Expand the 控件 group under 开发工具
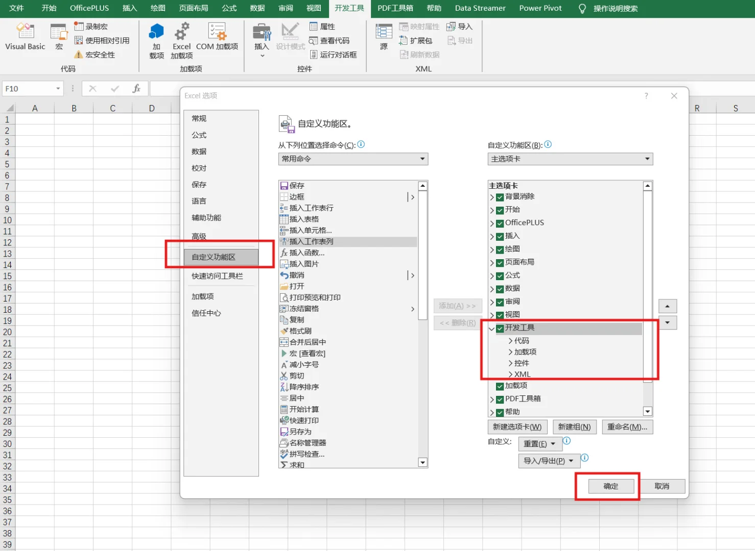The height and width of the screenshot is (551, 755). (510, 363)
